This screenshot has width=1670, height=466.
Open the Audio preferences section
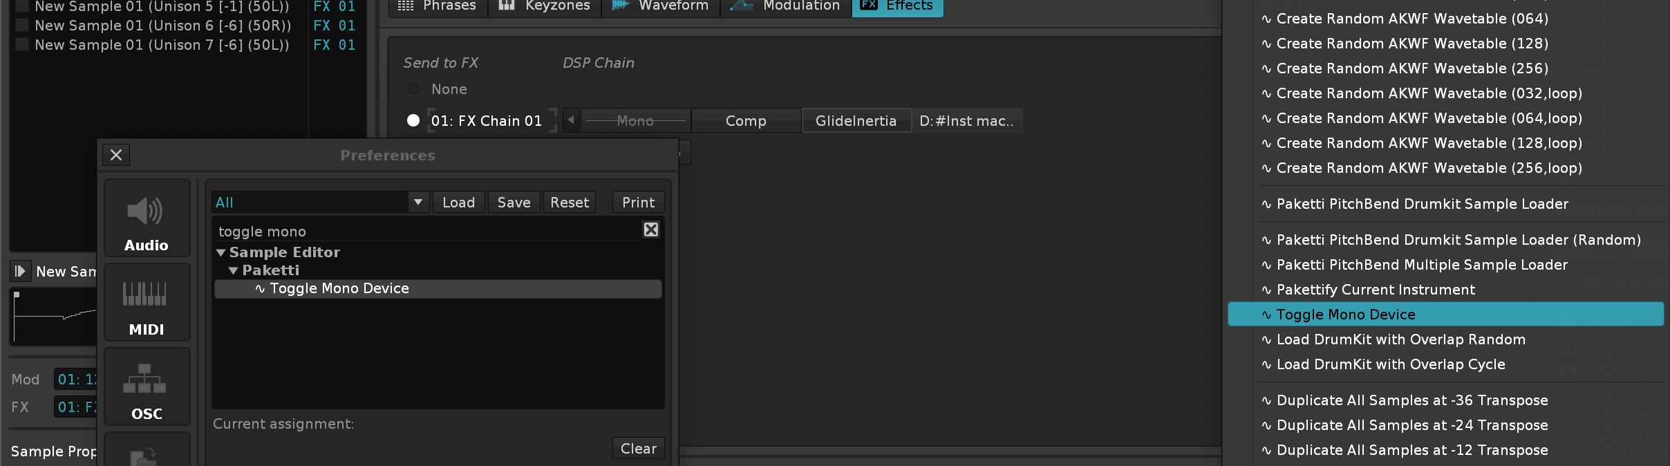coord(147,218)
